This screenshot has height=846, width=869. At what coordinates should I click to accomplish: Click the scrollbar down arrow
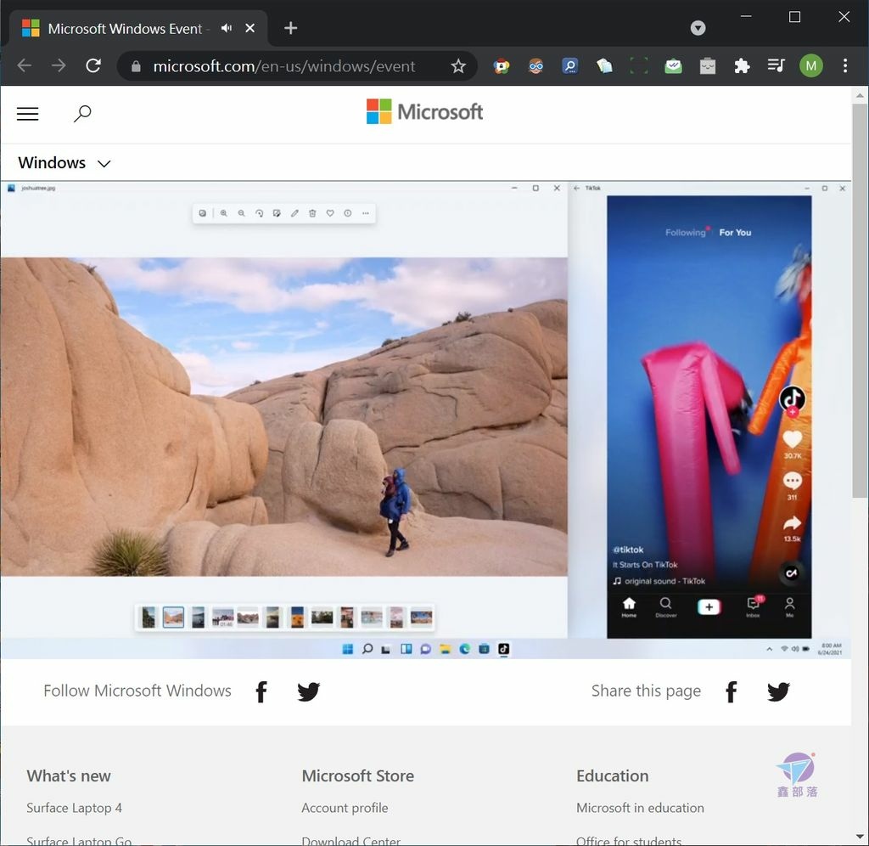point(860,837)
